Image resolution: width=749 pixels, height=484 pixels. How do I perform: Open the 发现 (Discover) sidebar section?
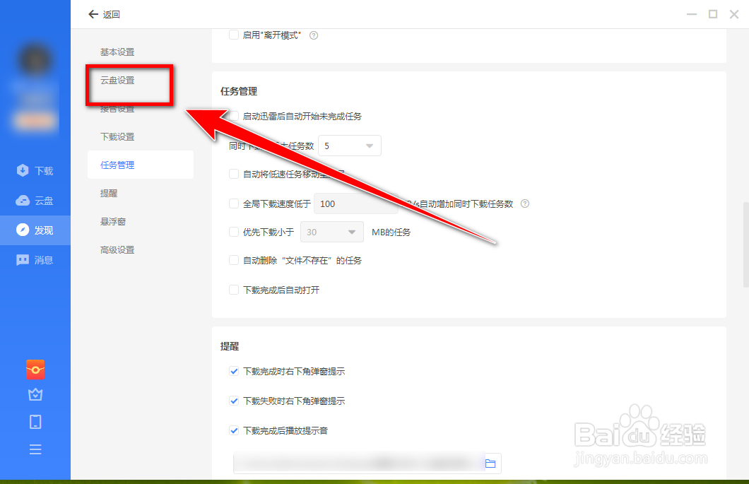pyautogui.click(x=35, y=230)
